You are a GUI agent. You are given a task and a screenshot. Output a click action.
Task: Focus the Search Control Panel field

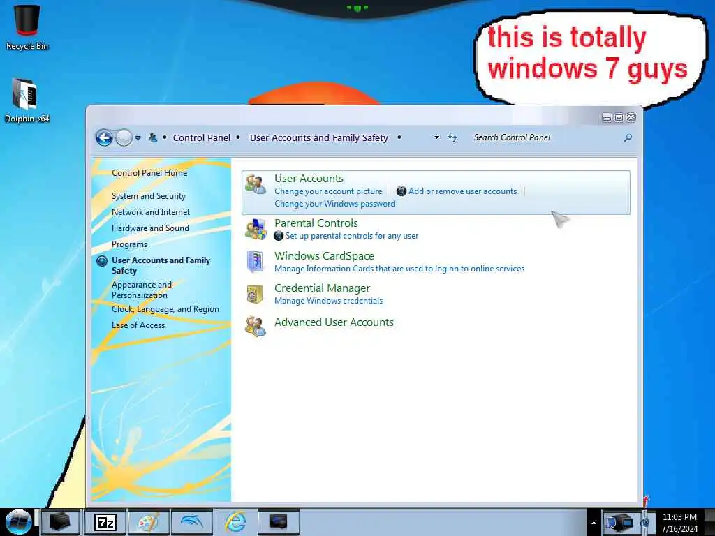[x=546, y=137]
